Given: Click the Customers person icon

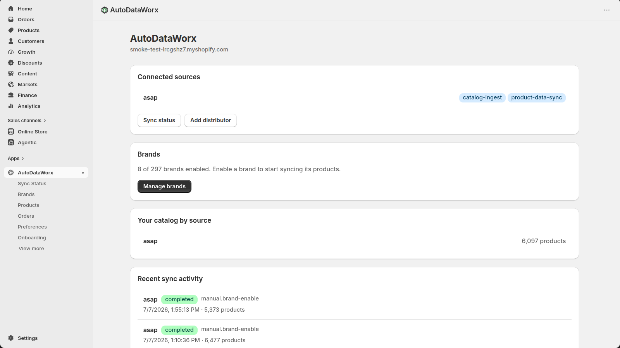Looking at the screenshot, I should [x=11, y=41].
